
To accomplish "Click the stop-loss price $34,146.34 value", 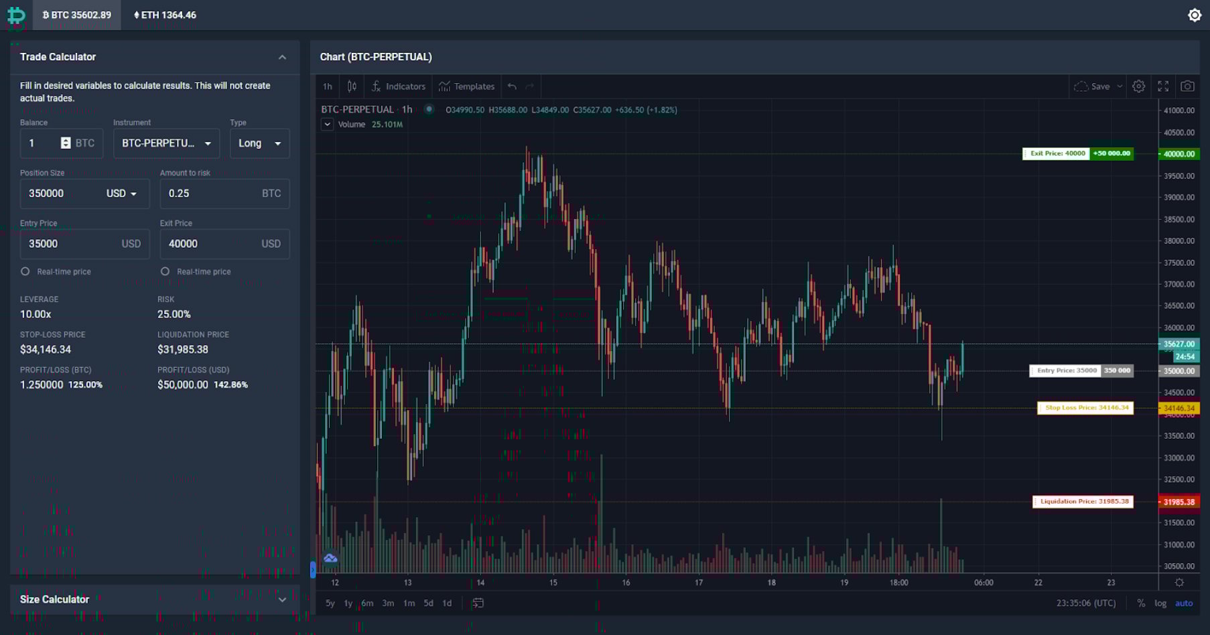I will pyautogui.click(x=46, y=350).
